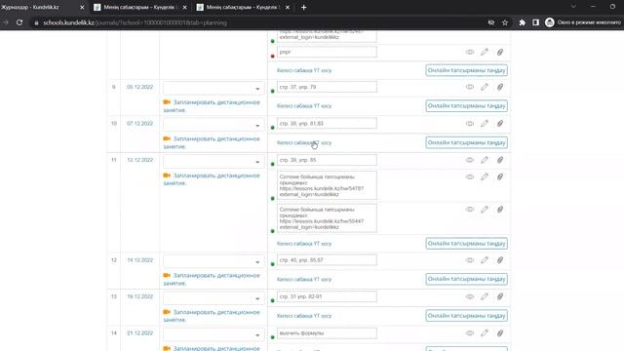Open browser side panel icon

coord(535,22)
